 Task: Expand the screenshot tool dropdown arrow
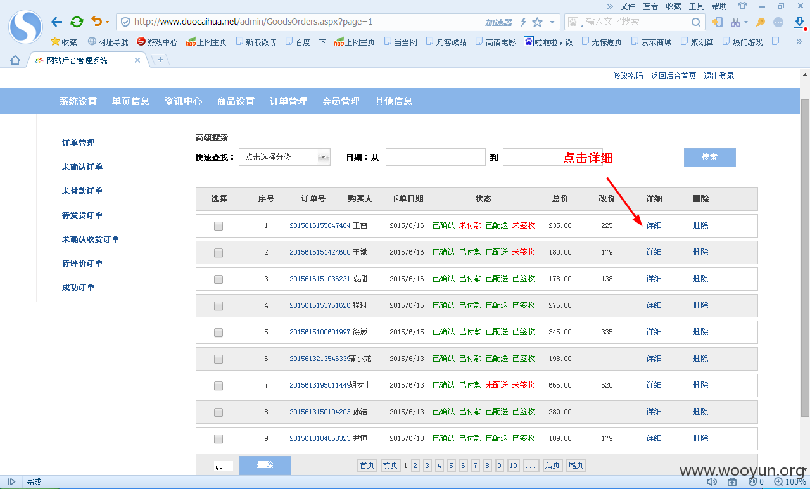pos(745,22)
